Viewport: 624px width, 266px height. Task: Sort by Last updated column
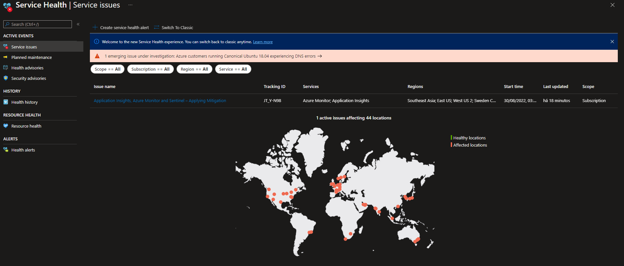pos(556,86)
